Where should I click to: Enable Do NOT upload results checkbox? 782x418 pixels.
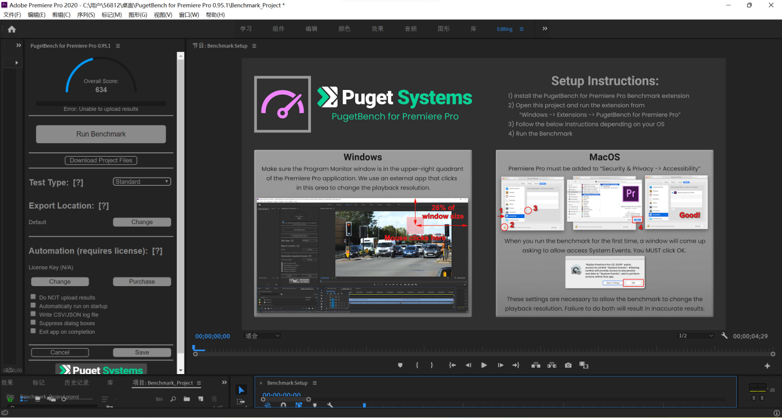[x=33, y=297]
